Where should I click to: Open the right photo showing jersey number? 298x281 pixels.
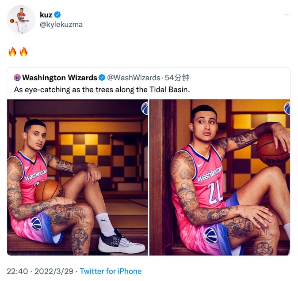point(220,177)
